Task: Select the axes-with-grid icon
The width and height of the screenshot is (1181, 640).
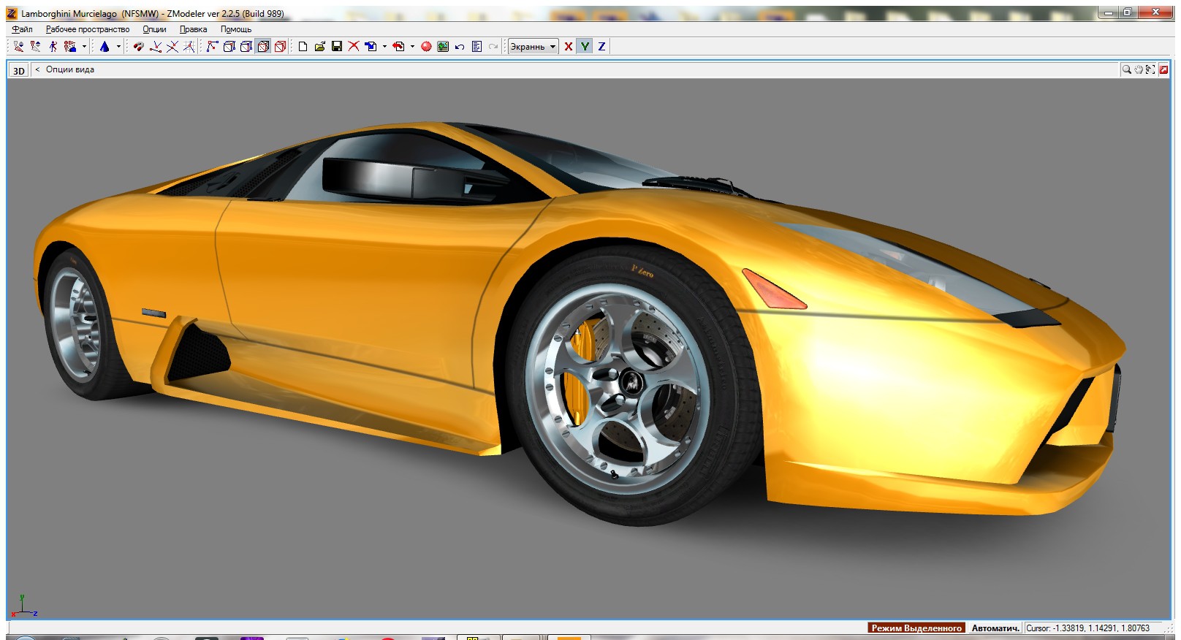Action: (189, 46)
